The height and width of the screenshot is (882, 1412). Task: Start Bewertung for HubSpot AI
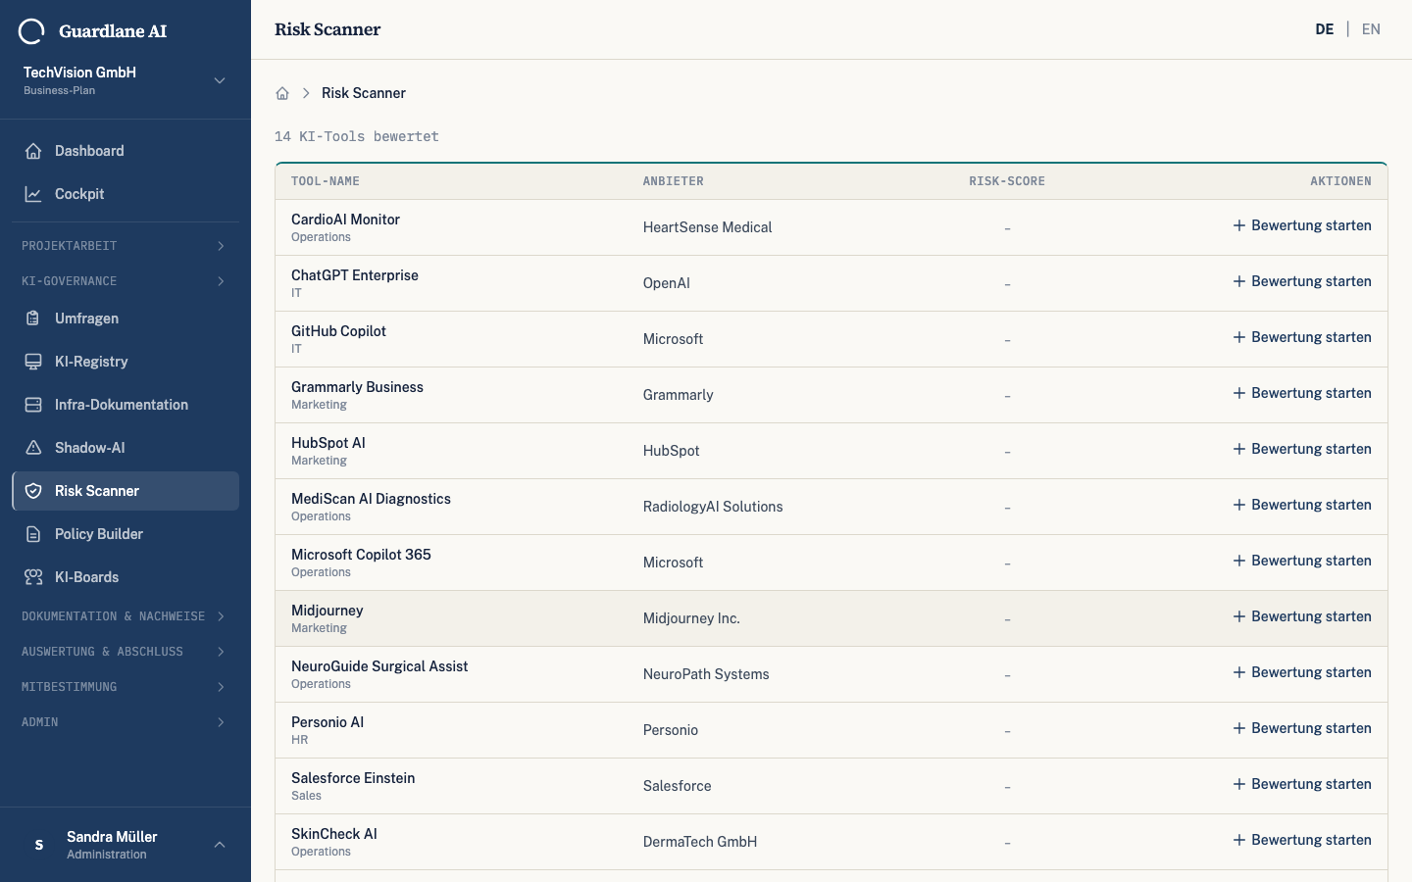(1302, 449)
